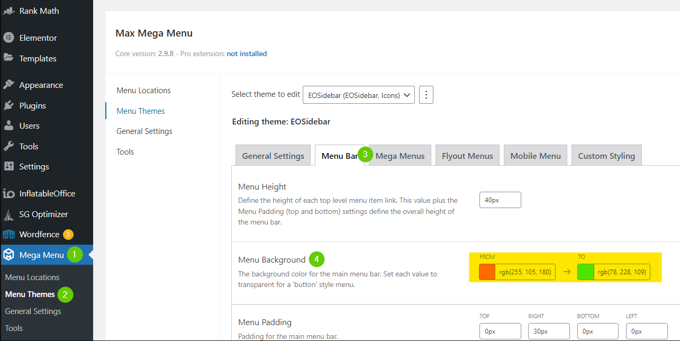
Task: Click the SG Optimizer icon
Action: [8, 214]
